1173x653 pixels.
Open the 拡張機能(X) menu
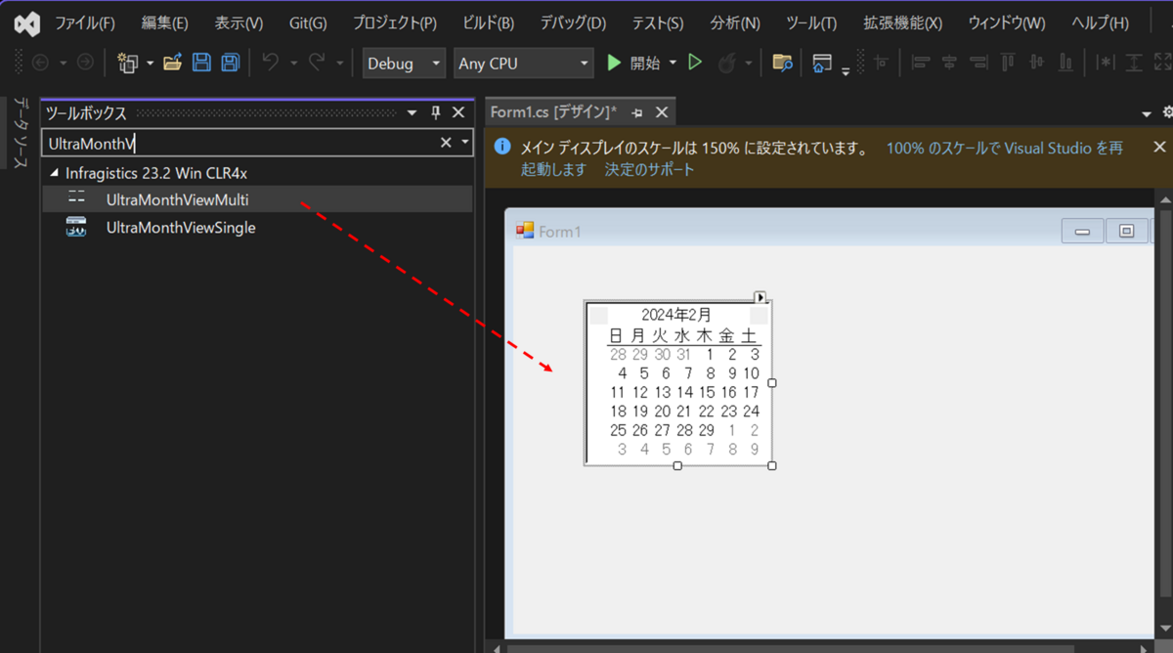pyautogui.click(x=902, y=23)
